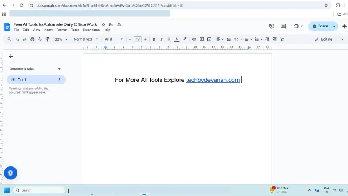Add a new document tab
This screenshot has width=348, height=196.
pyautogui.click(x=59, y=69)
